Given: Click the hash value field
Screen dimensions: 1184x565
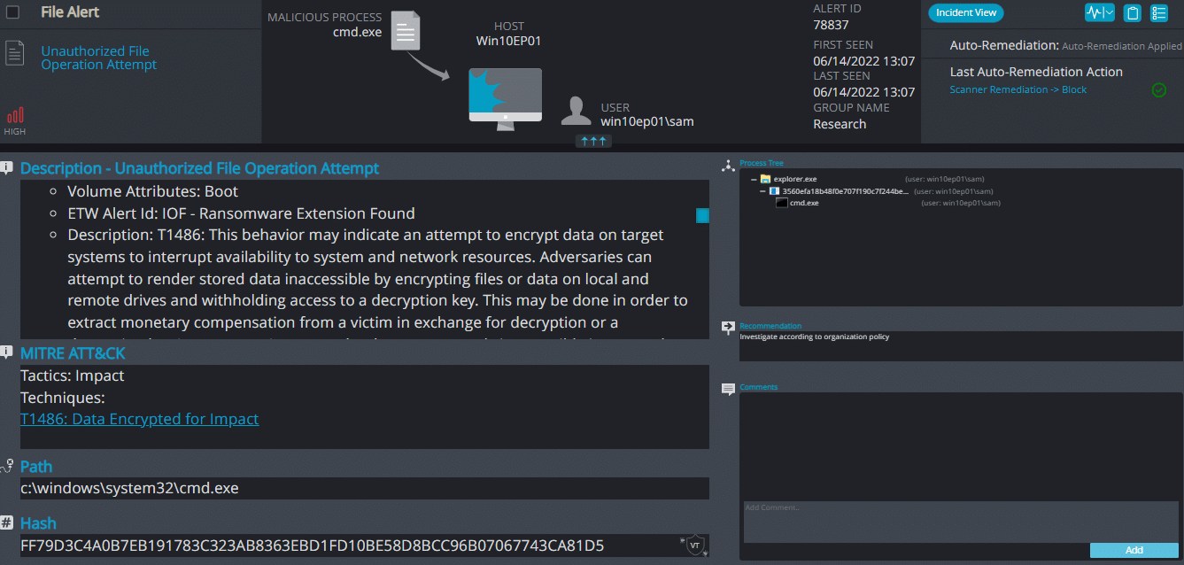Looking at the screenshot, I should pos(365,546).
